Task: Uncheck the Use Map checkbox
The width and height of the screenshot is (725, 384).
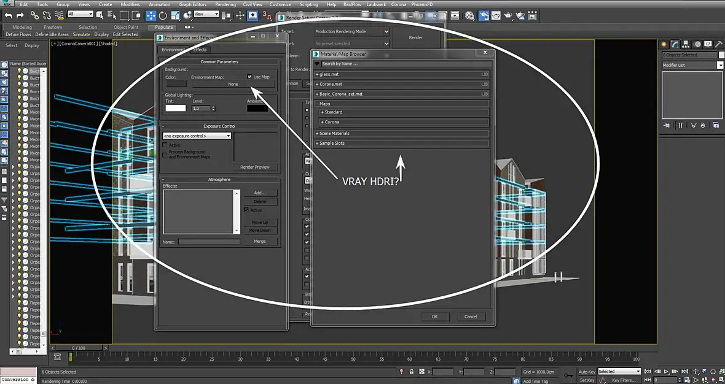Action: click(249, 77)
